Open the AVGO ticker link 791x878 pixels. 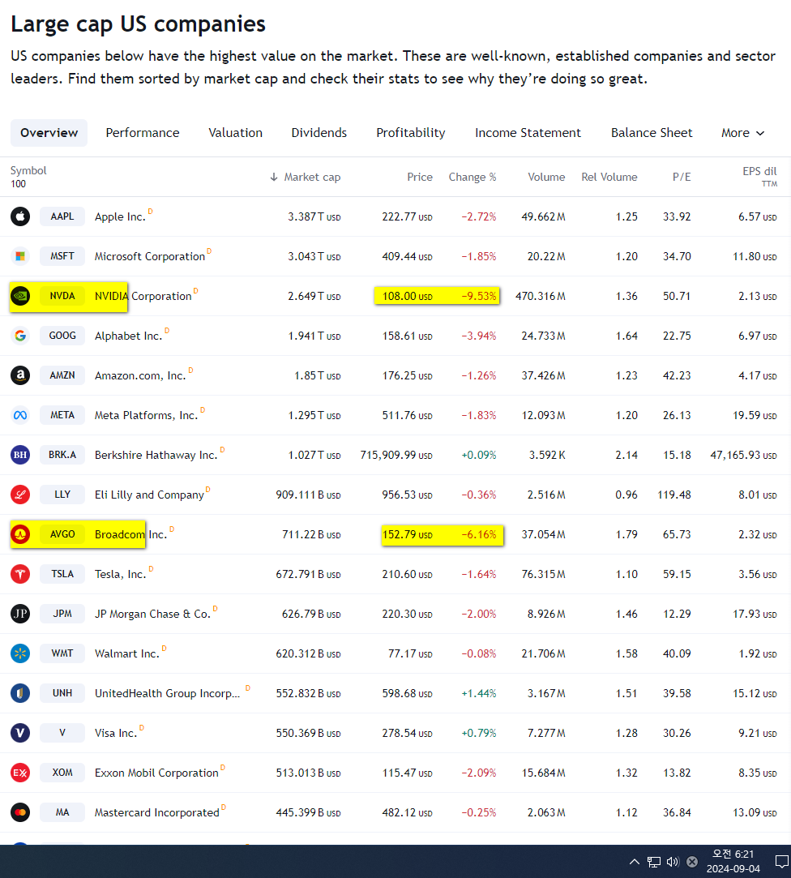click(x=62, y=534)
